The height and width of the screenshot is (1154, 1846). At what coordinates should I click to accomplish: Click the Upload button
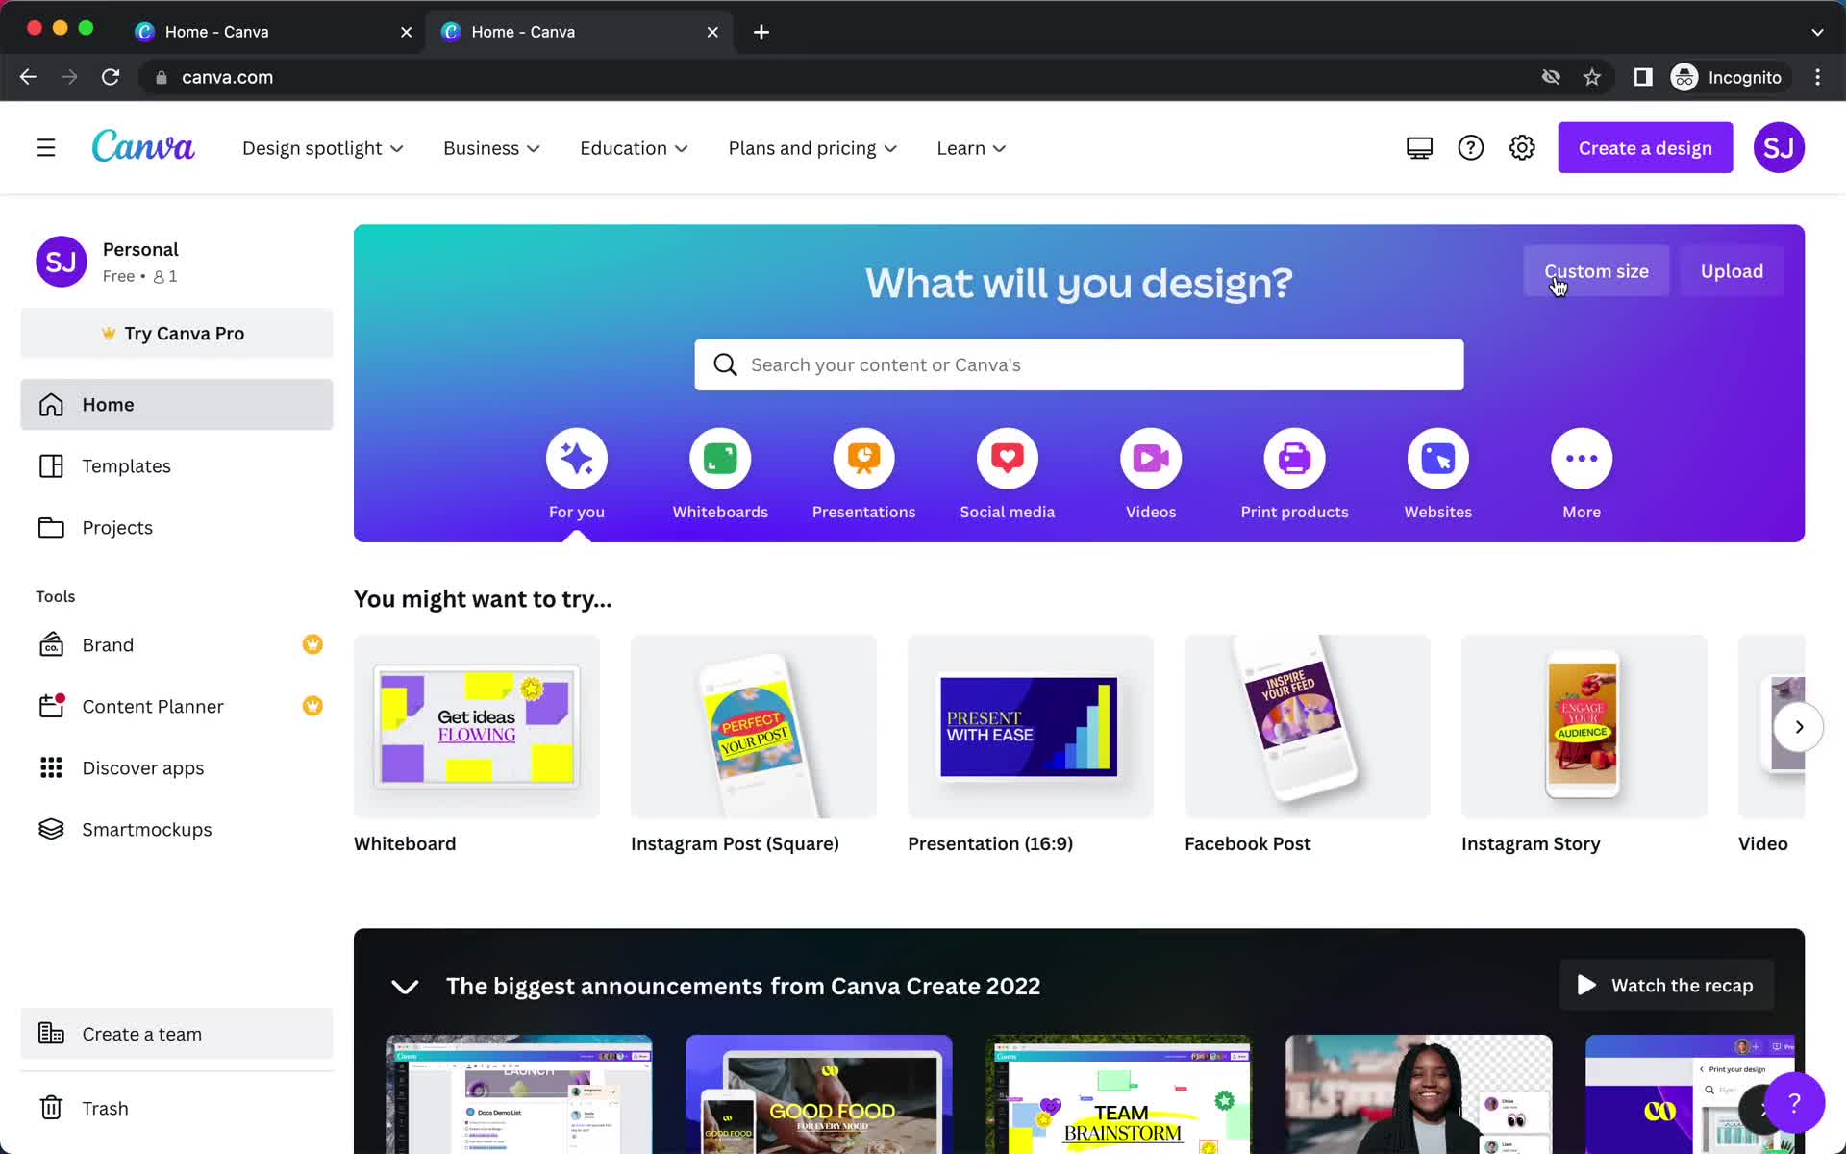pyautogui.click(x=1732, y=271)
